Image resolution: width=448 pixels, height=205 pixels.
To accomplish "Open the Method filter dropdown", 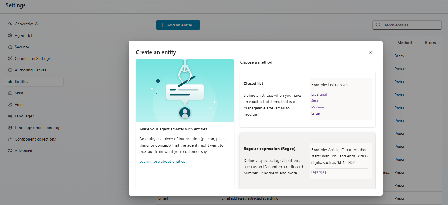I will (406, 43).
